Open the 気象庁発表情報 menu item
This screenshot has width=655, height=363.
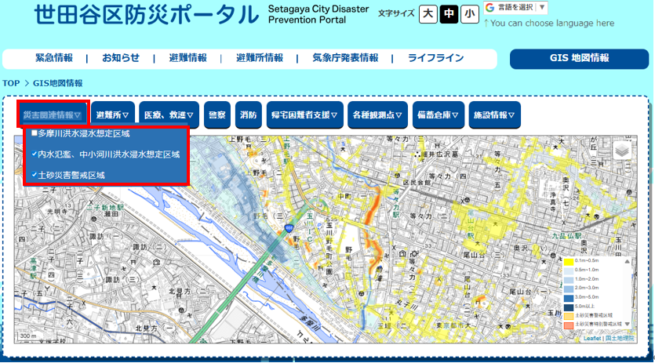[345, 58]
